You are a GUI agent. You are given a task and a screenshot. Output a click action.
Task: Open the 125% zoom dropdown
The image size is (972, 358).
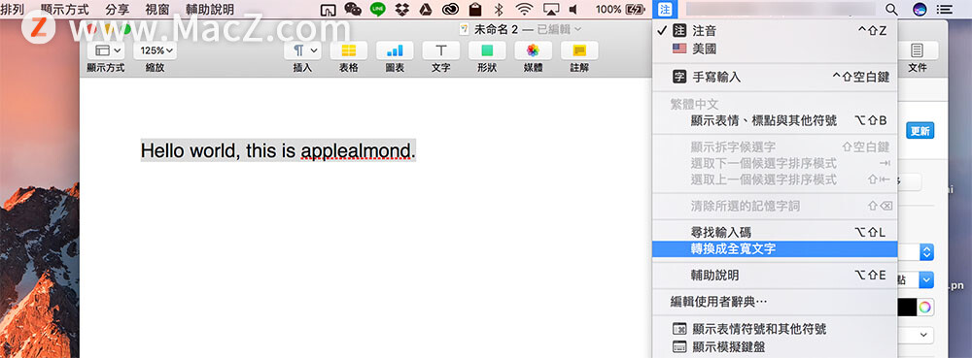point(155,50)
